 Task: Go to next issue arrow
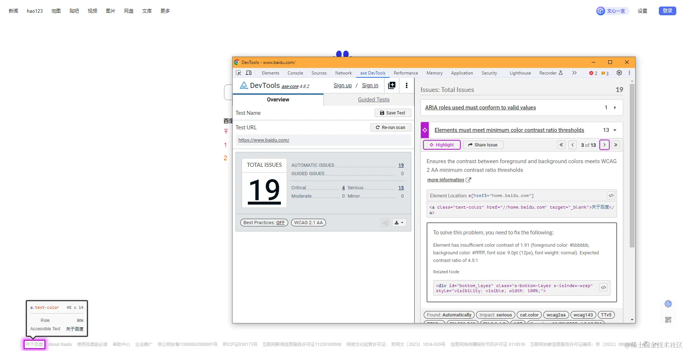(x=604, y=145)
